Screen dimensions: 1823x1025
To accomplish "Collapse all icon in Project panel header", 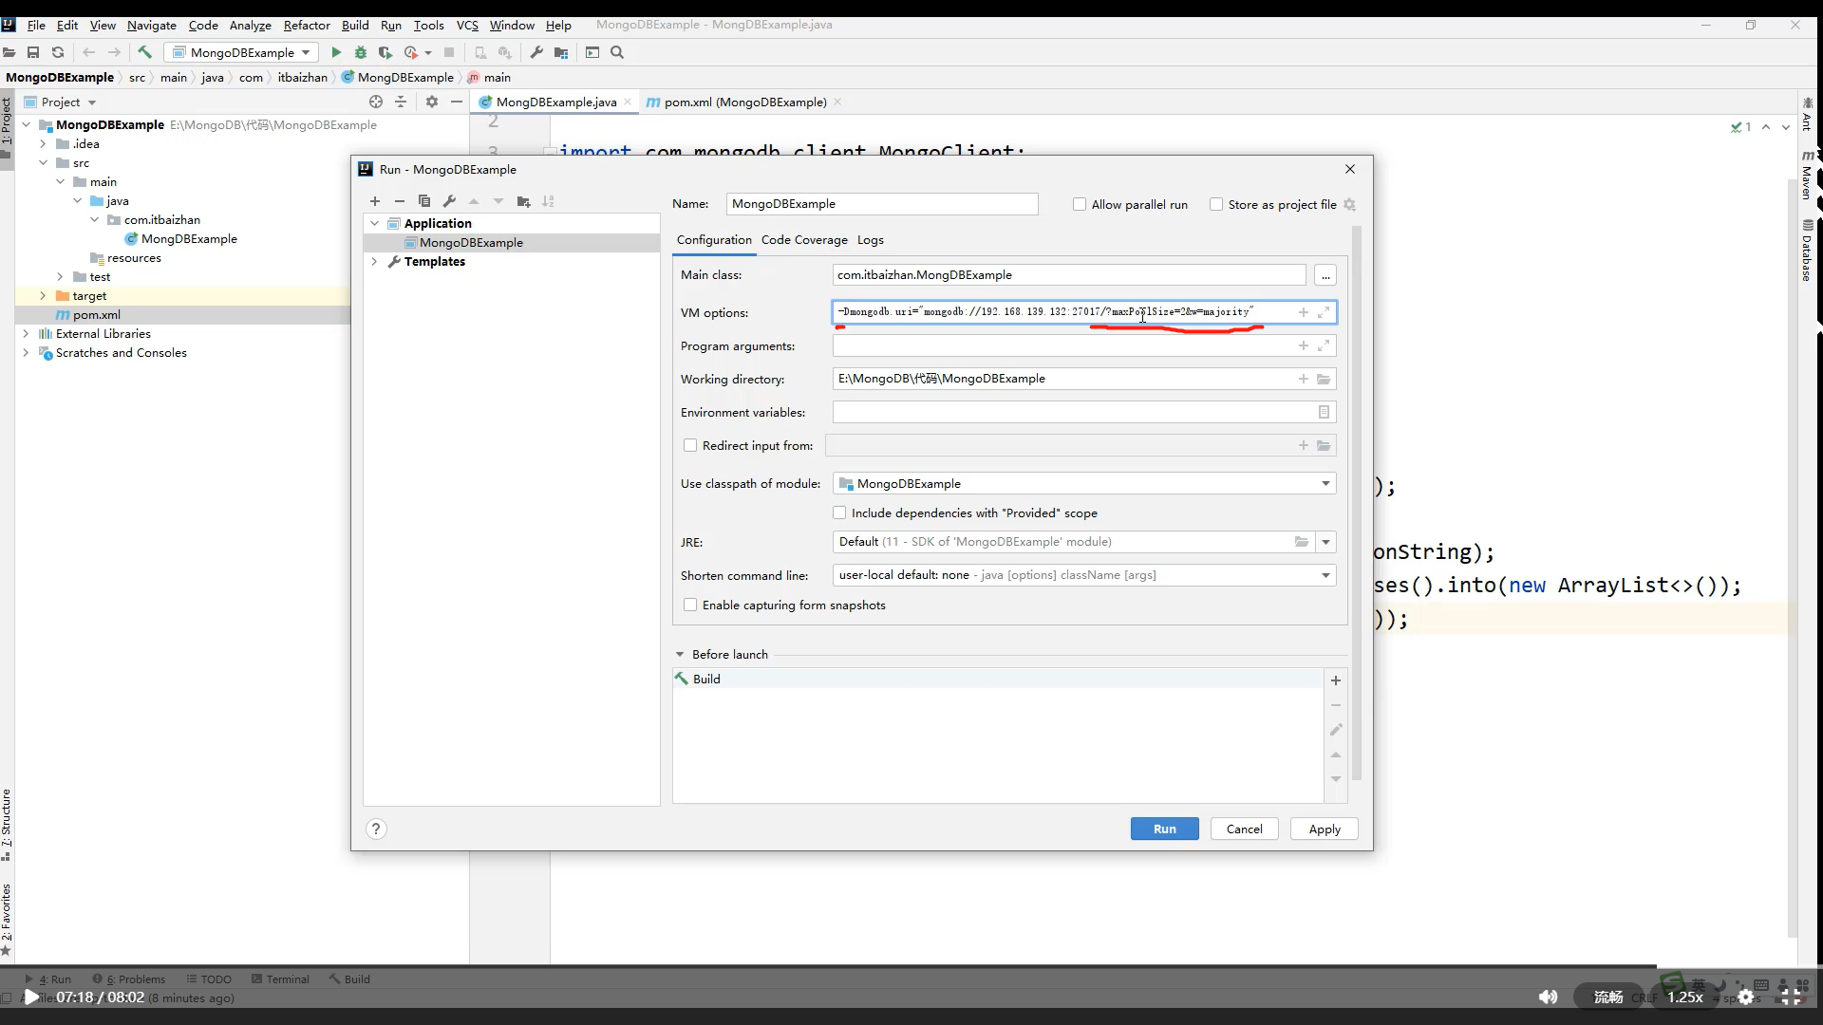I will 401,102.
